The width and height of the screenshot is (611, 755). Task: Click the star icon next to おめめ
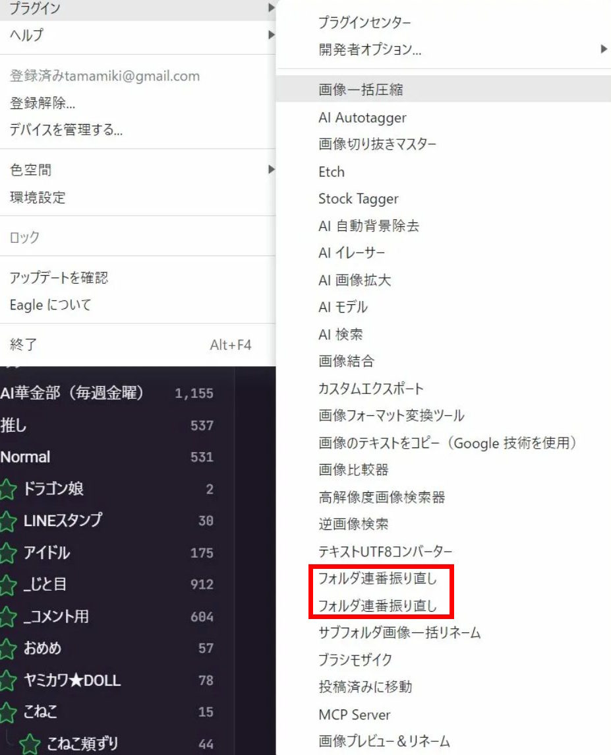7,649
